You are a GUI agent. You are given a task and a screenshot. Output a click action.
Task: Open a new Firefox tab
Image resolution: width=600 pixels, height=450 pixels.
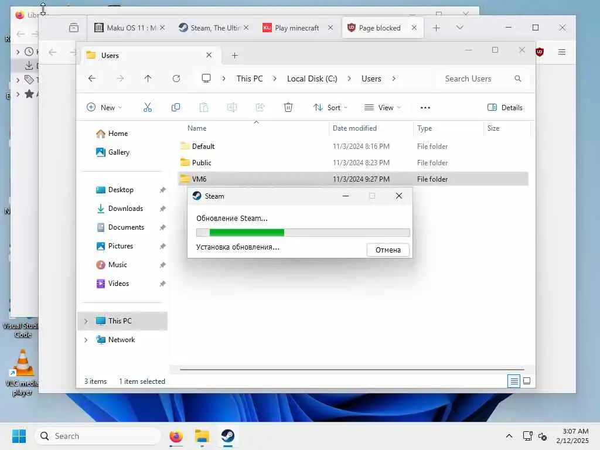[x=436, y=28]
